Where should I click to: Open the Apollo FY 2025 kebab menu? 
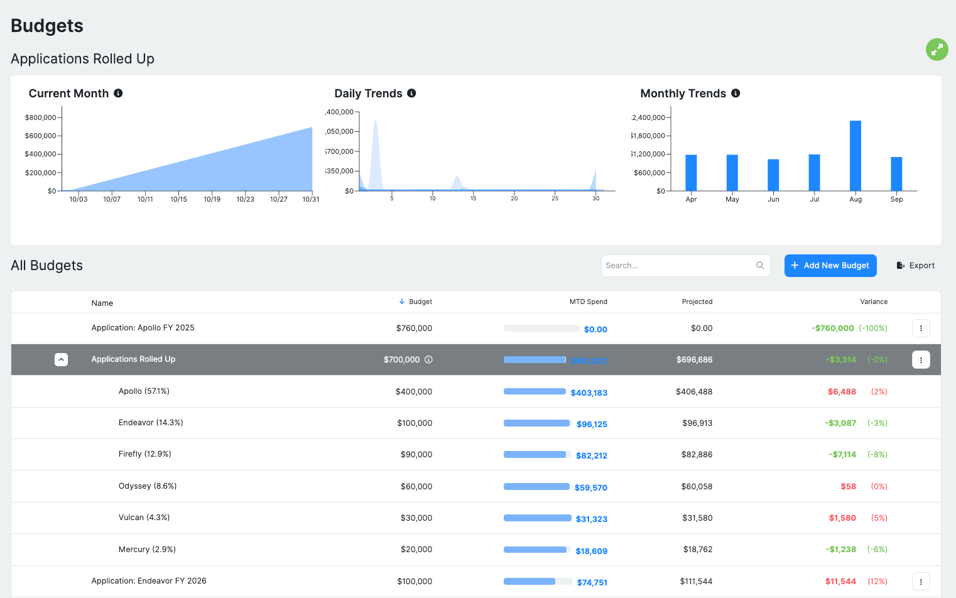(921, 328)
